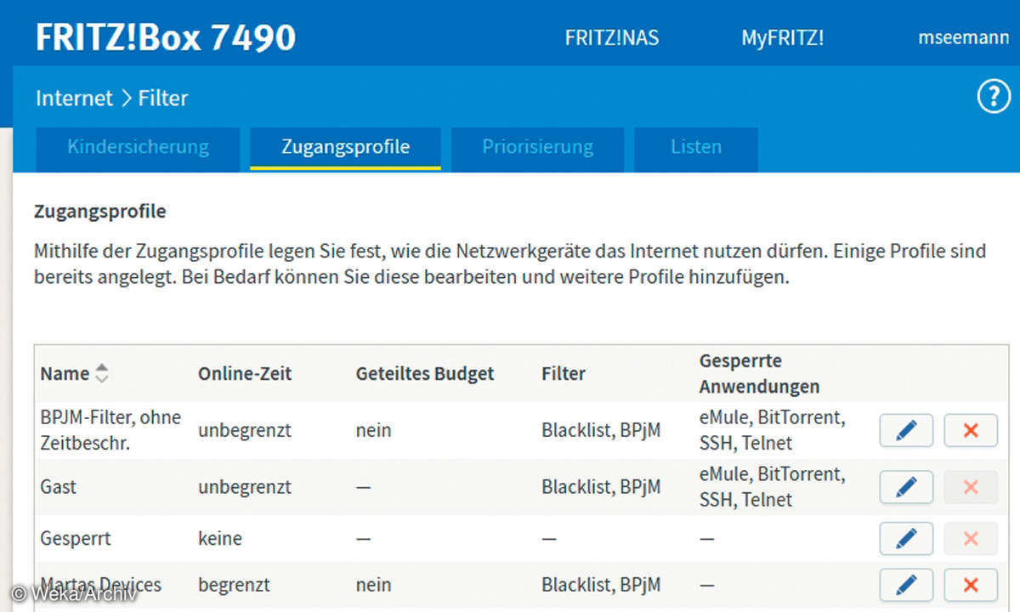
Task: Click the Zugangsprofile section heading
Action: point(100,212)
